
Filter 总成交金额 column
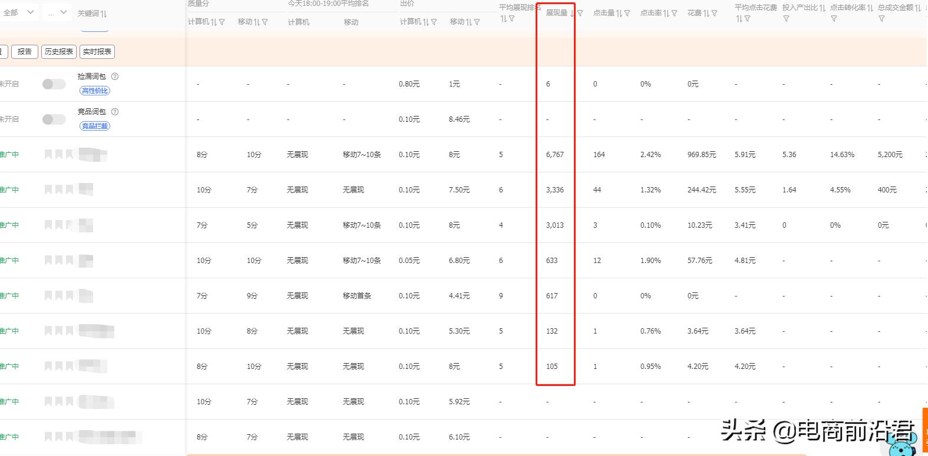(x=881, y=19)
